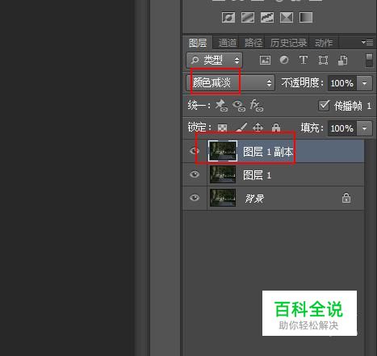
Task: Click the first adjustment icon in top row
Action: 228,18
